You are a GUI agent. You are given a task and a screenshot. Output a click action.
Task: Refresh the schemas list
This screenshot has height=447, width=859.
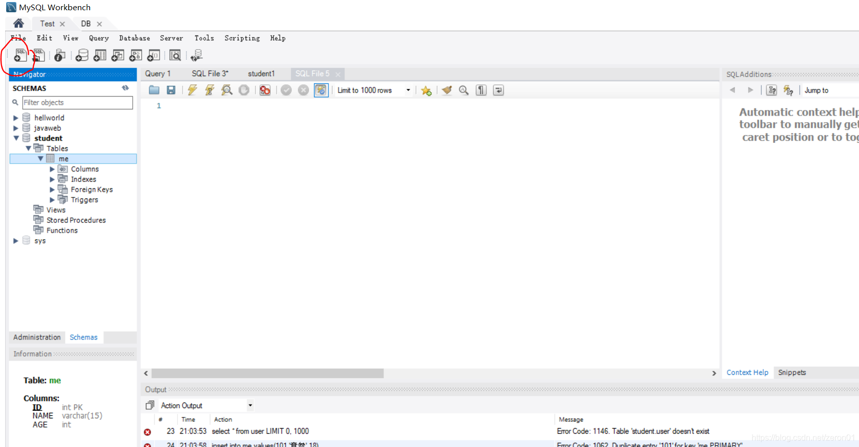125,88
